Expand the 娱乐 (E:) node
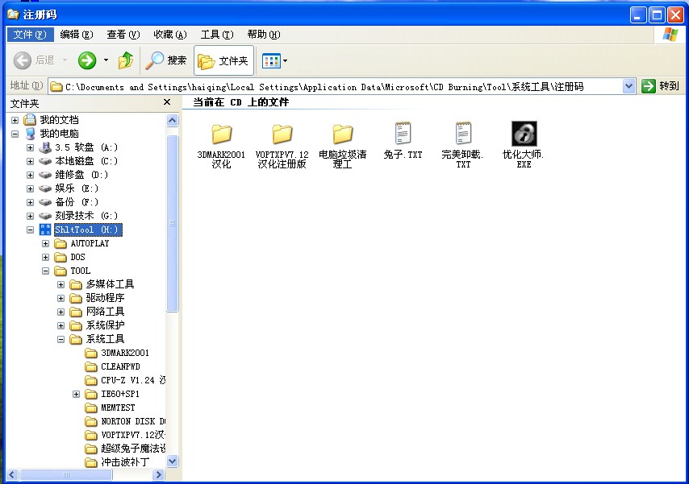Viewport: 689px width, 484px height. pyautogui.click(x=31, y=188)
